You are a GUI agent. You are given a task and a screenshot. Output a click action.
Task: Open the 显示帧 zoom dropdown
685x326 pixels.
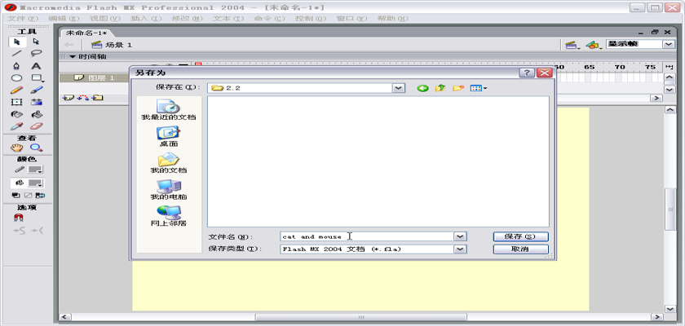(669, 44)
